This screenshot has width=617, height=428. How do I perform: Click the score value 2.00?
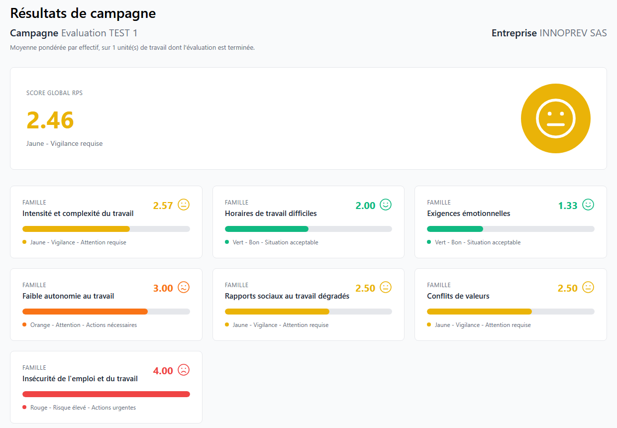pyautogui.click(x=365, y=206)
